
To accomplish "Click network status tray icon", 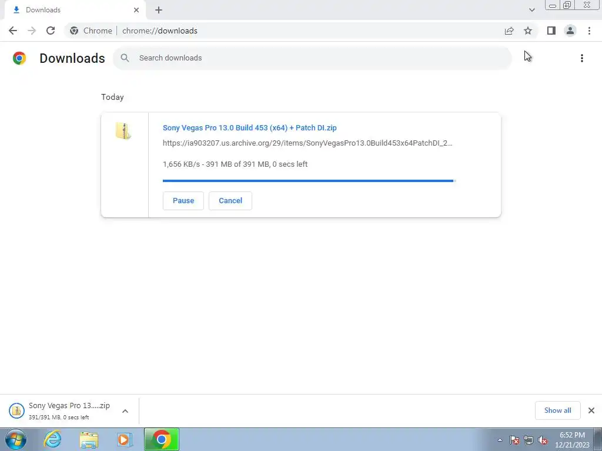I will point(529,440).
